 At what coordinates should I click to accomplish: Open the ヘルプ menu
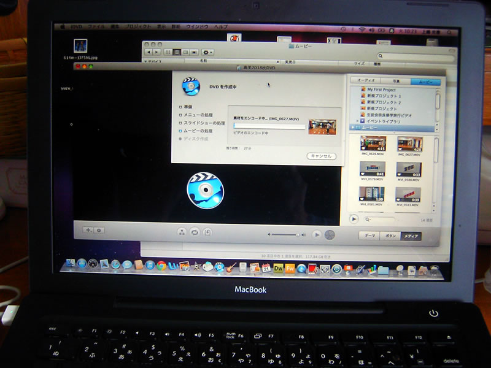pos(221,27)
